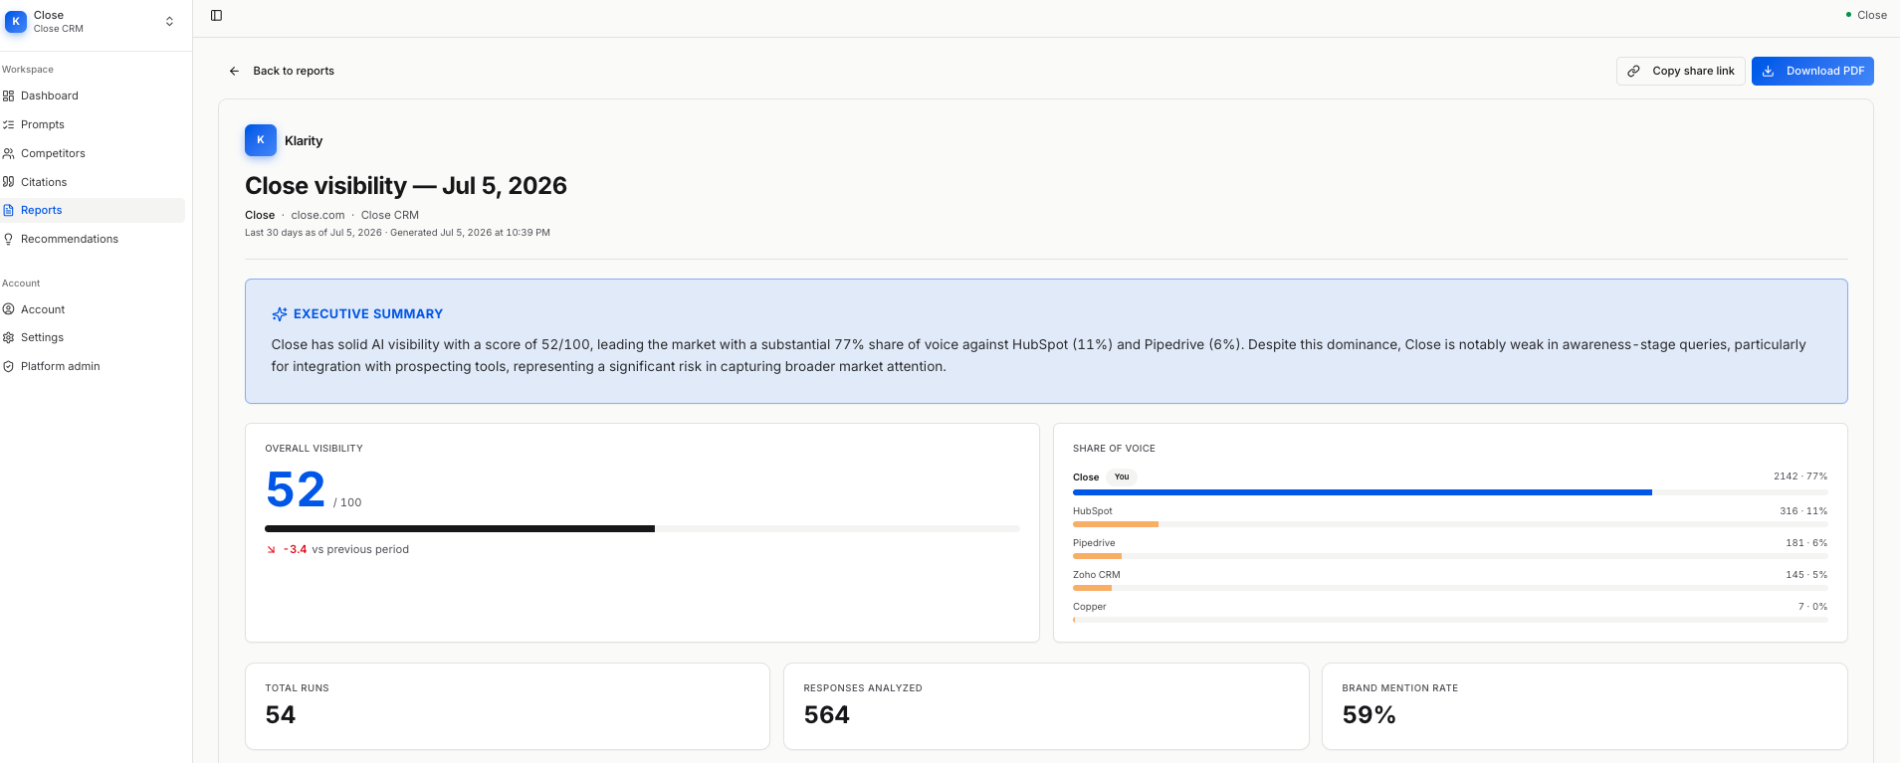This screenshot has height=763, width=1900.
Task: Open the Close CRM workspace switcher
Action: (91, 21)
